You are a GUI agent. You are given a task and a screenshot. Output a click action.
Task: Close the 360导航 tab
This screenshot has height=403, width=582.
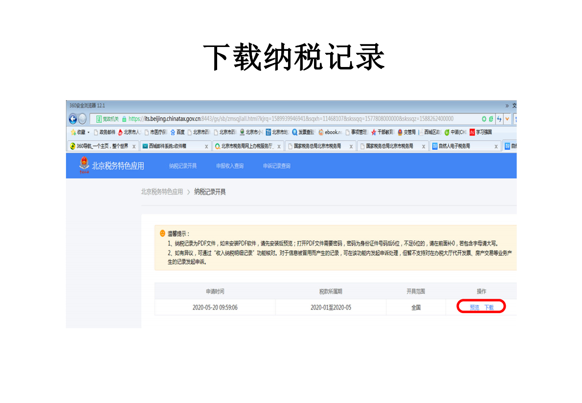click(x=134, y=147)
